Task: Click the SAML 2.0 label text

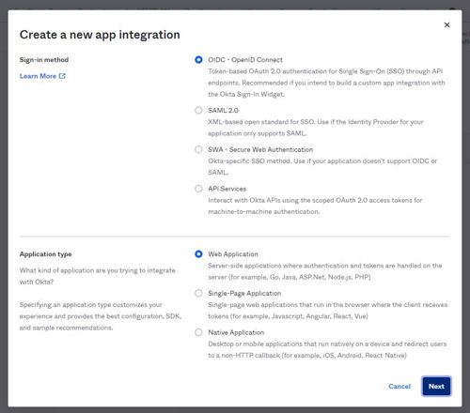Action: (223, 111)
